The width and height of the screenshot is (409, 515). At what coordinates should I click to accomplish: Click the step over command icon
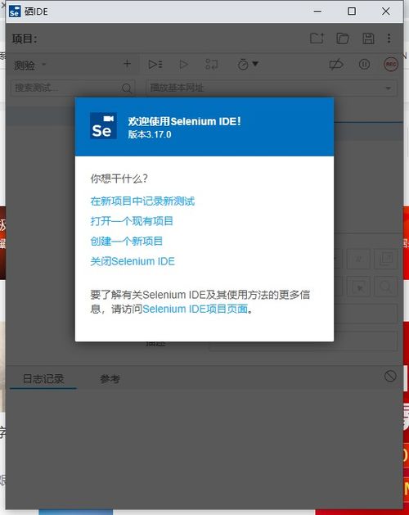(x=211, y=64)
